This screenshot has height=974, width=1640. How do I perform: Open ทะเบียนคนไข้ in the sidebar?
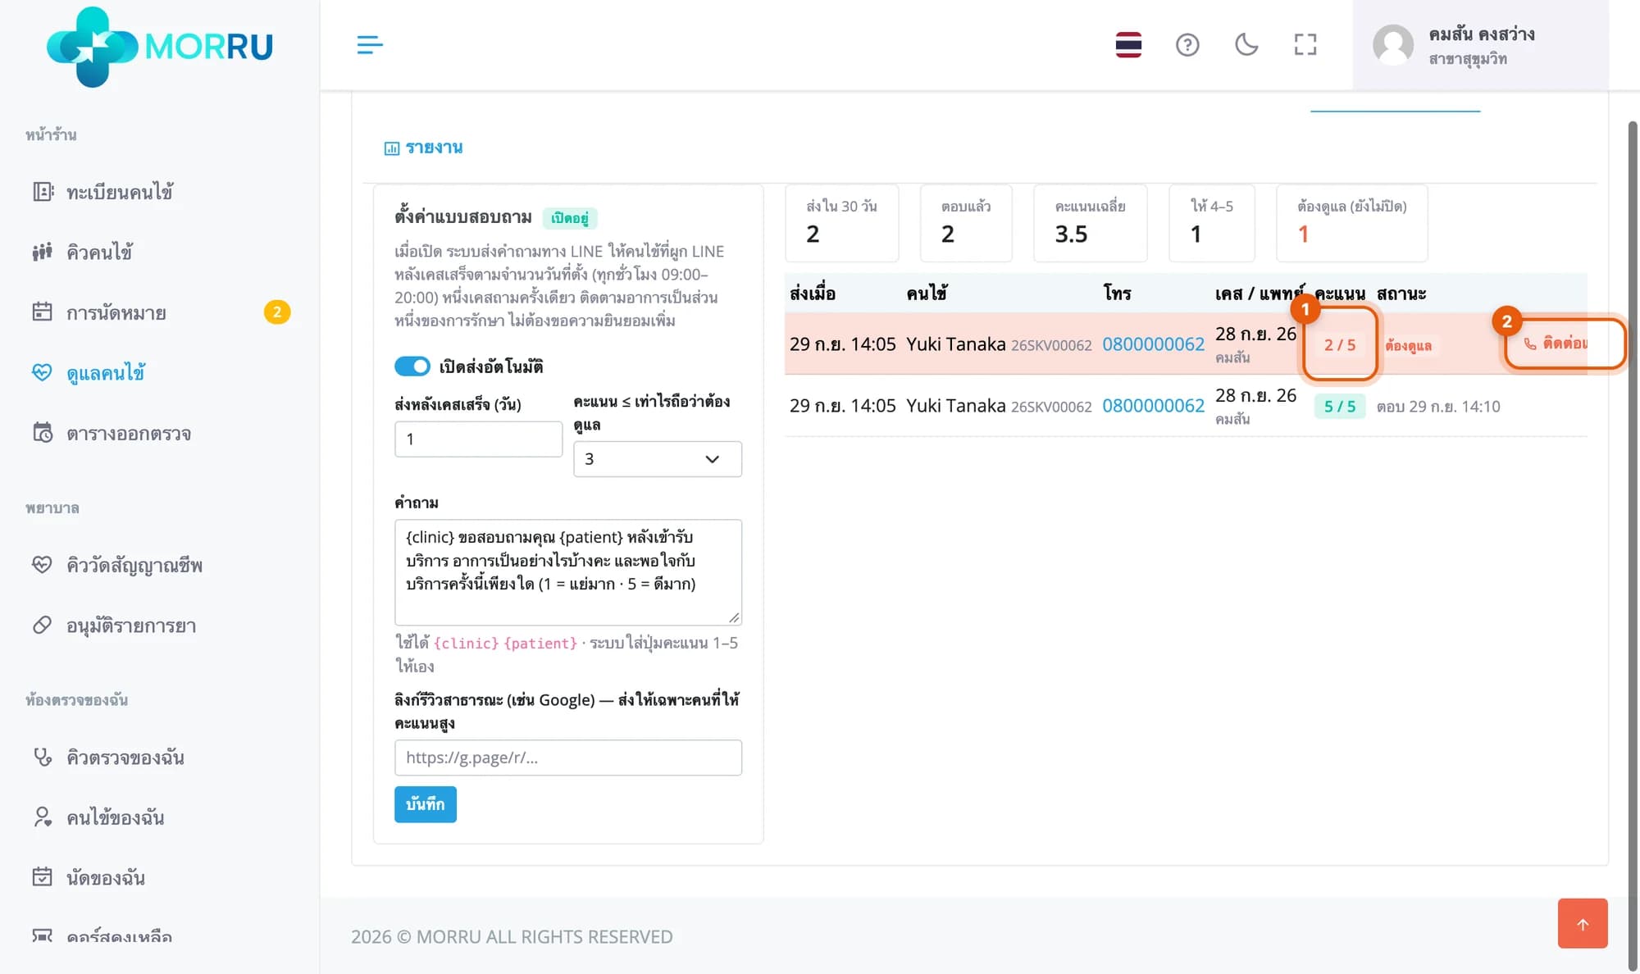pyautogui.click(x=120, y=192)
